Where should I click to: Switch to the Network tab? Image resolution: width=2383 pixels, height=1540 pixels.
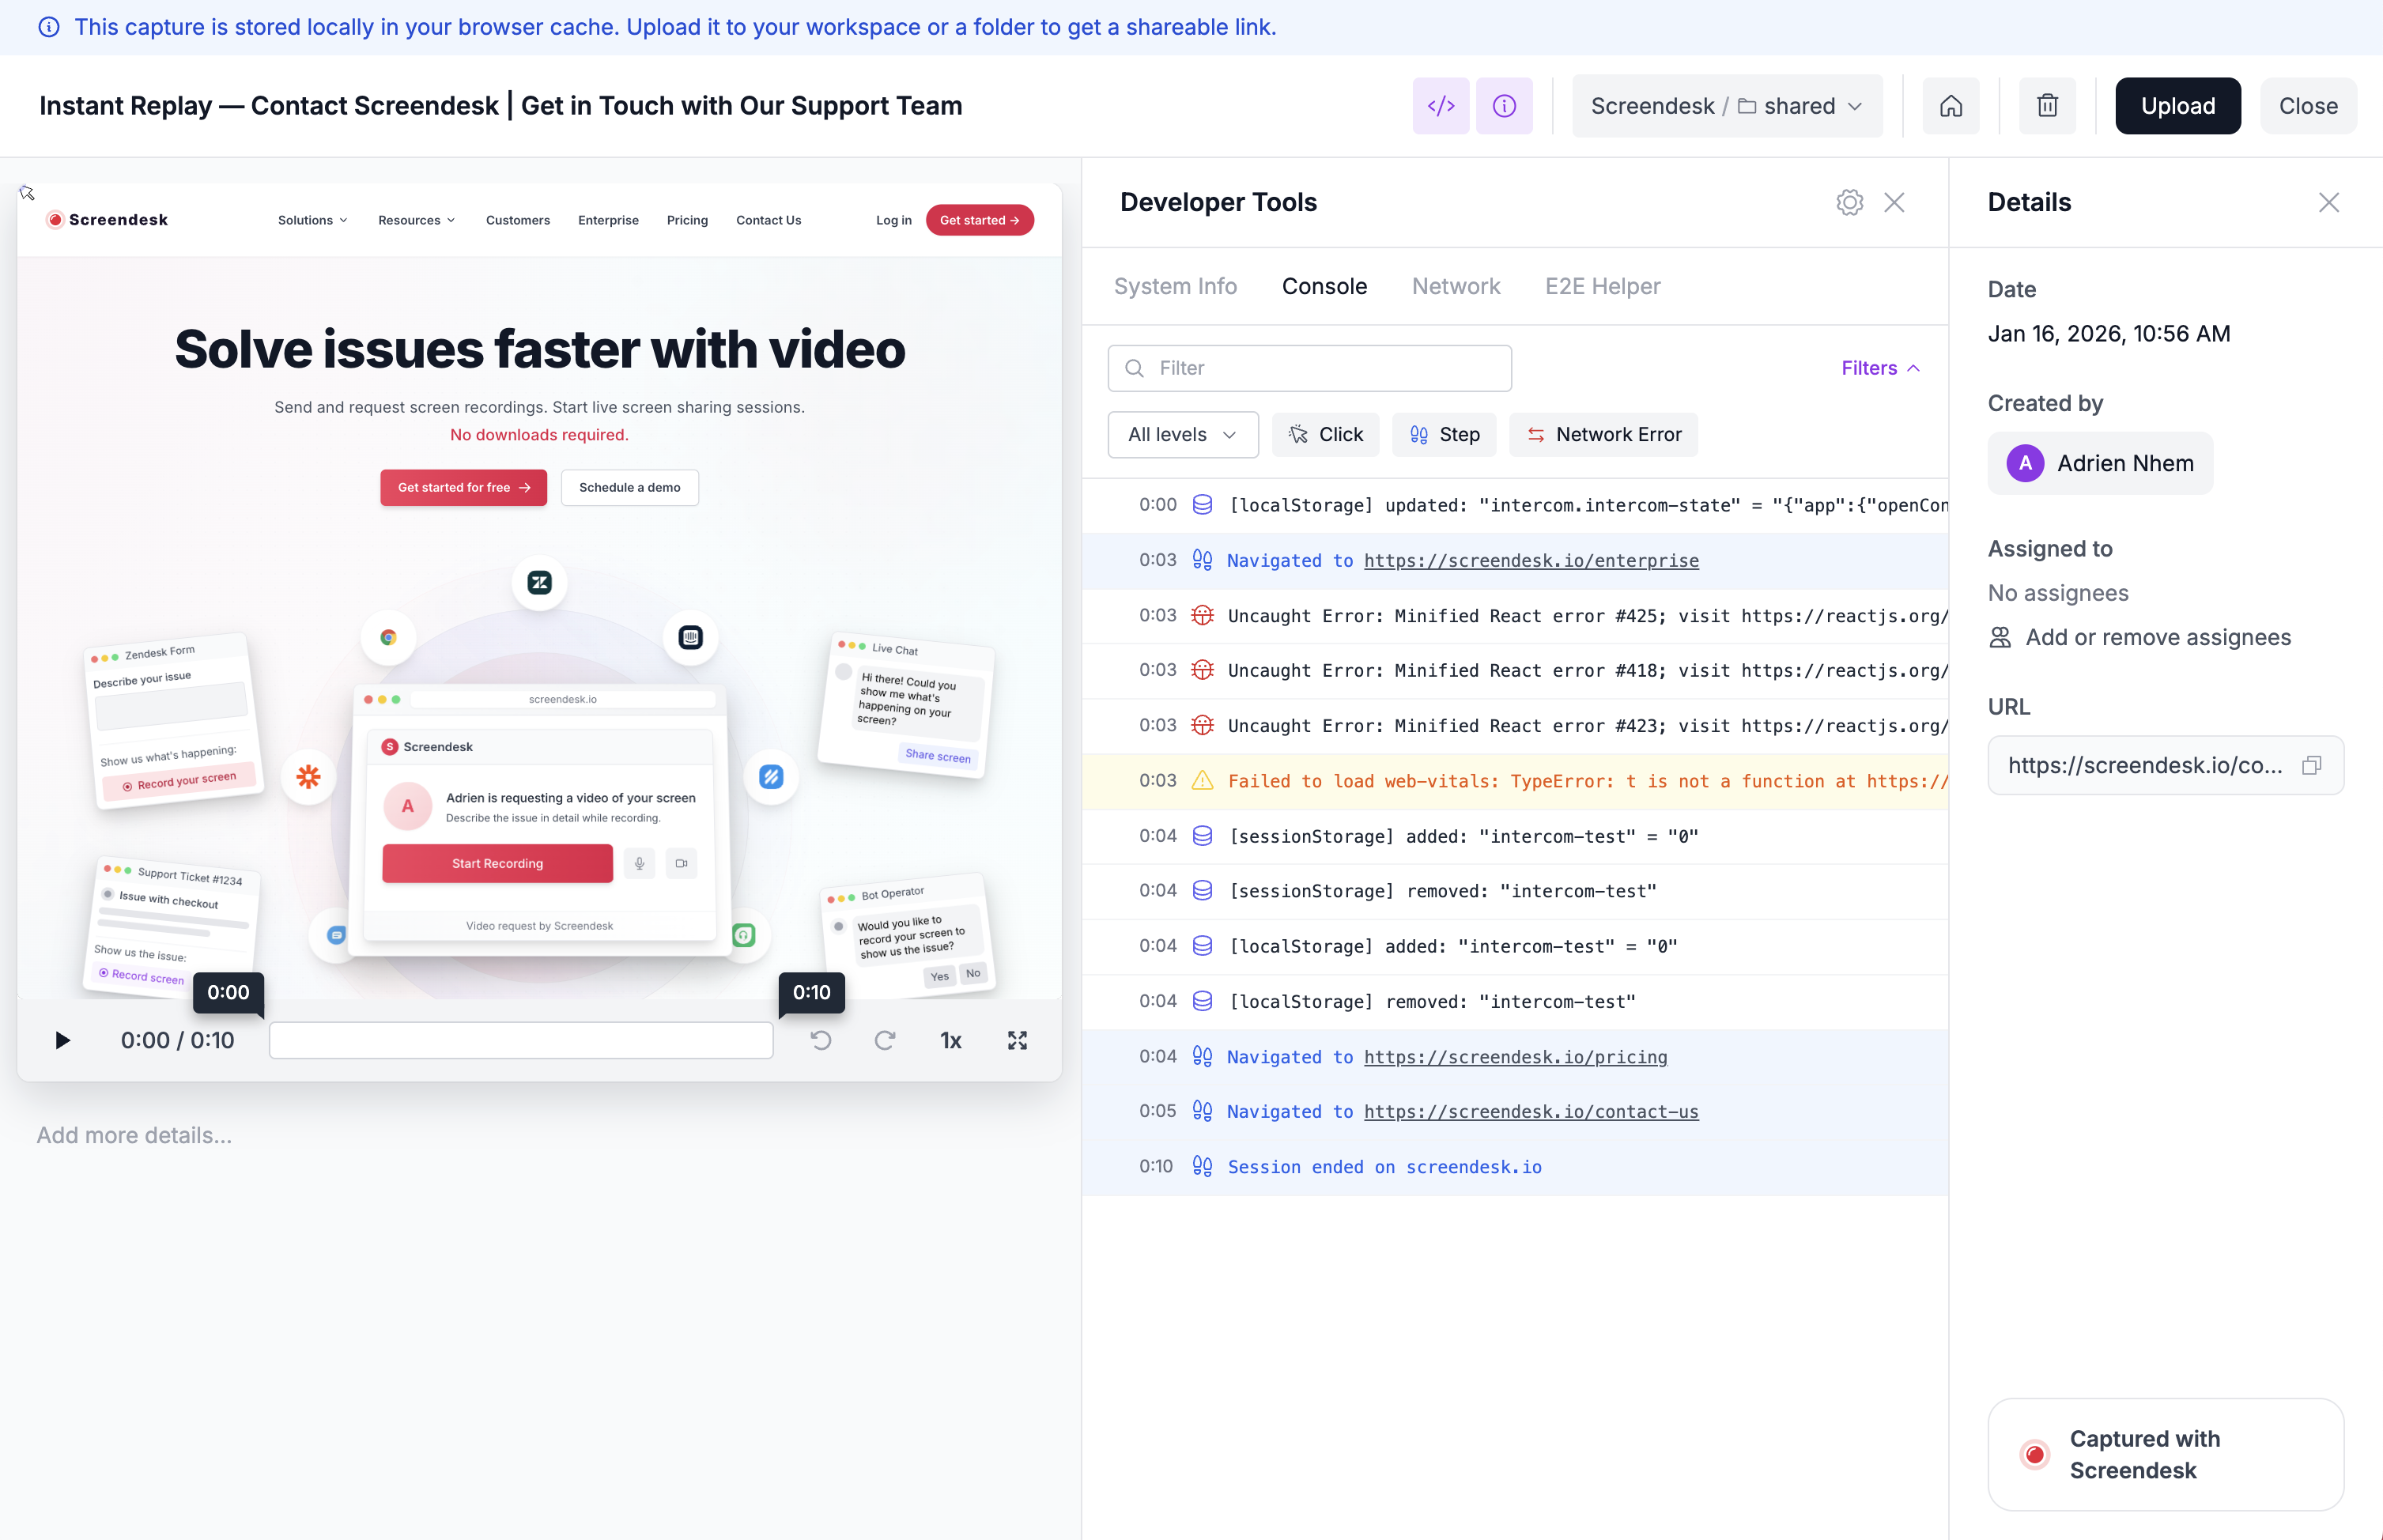tap(1455, 286)
